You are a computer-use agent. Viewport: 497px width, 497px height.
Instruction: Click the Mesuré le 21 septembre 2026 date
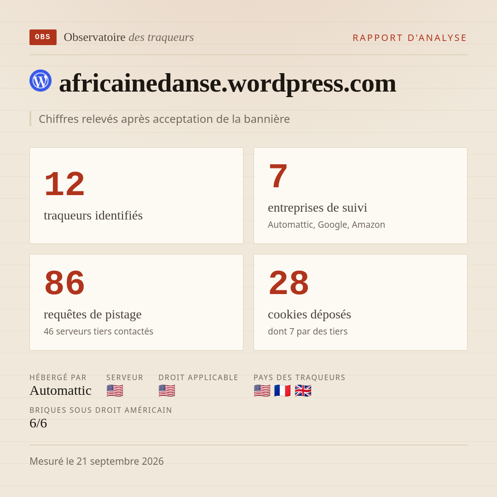pos(97,461)
